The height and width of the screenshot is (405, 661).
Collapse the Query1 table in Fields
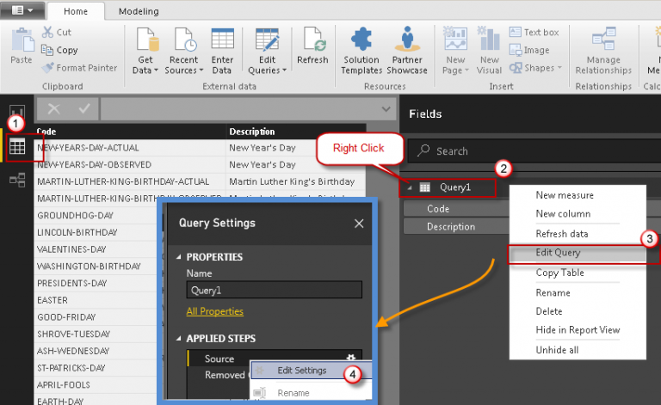(x=410, y=187)
